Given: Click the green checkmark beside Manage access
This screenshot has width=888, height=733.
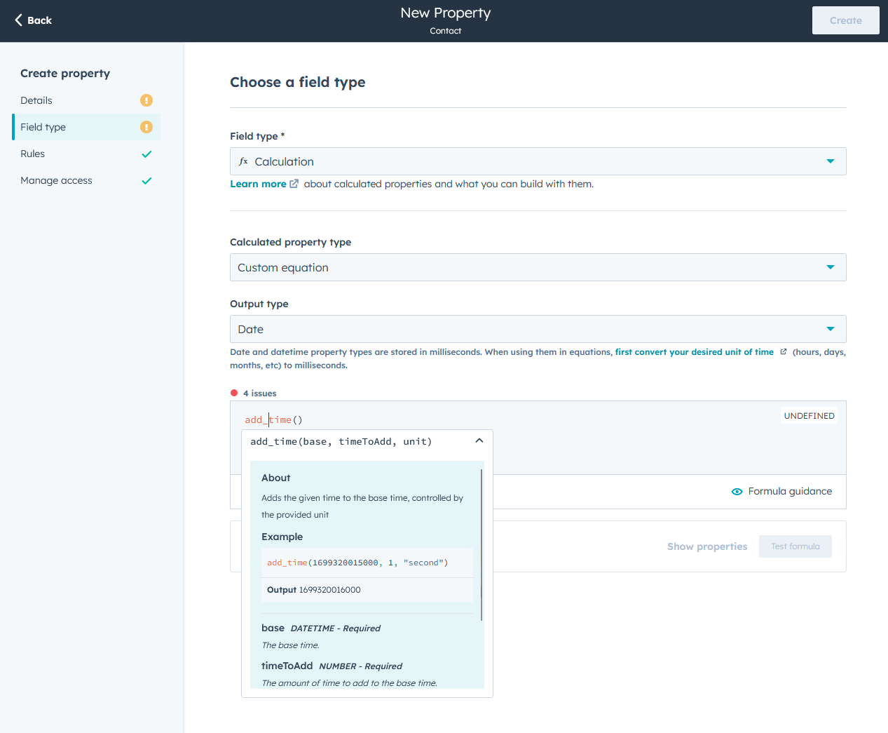Looking at the screenshot, I should point(146,180).
